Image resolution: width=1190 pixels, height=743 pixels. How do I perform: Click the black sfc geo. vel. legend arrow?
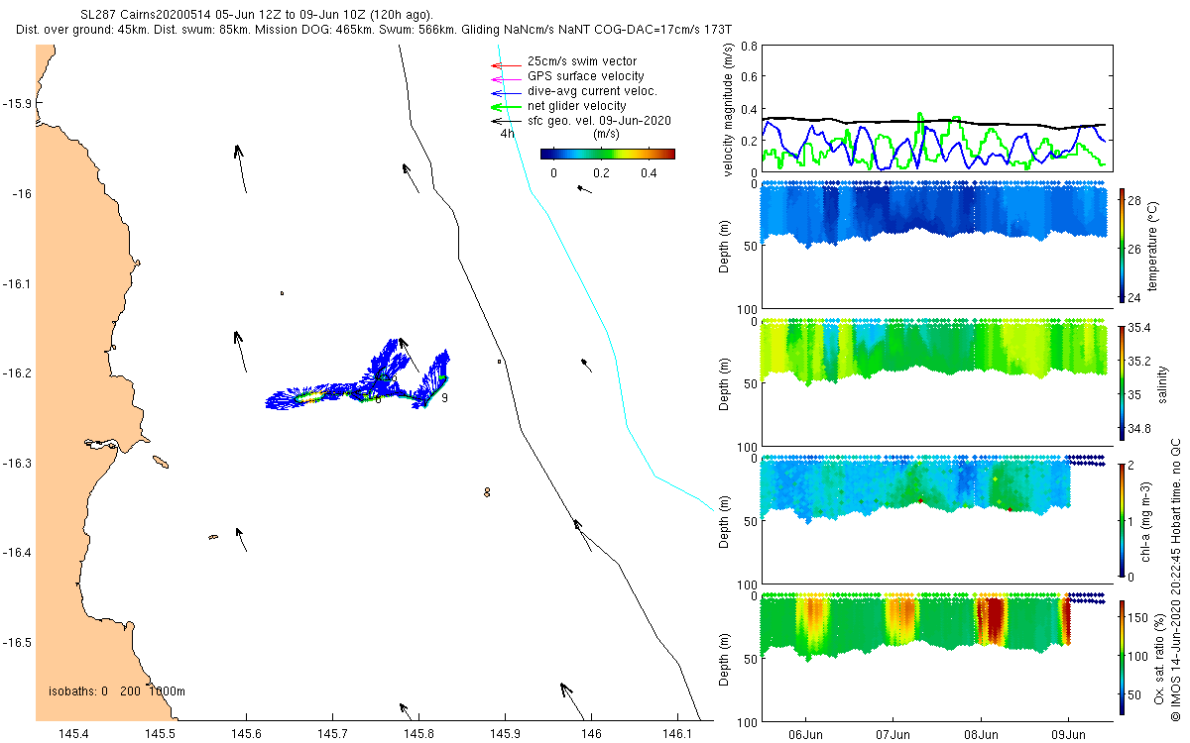[506, 121]
